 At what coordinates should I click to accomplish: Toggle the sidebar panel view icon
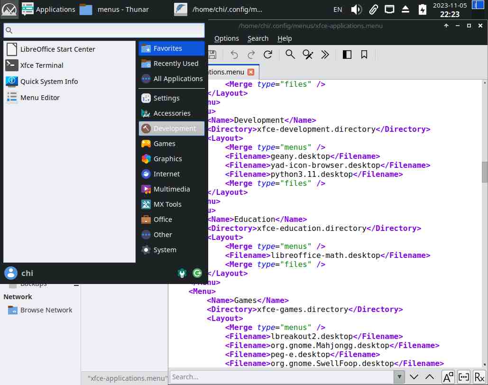pyautogui.click(x=347, y=55)
